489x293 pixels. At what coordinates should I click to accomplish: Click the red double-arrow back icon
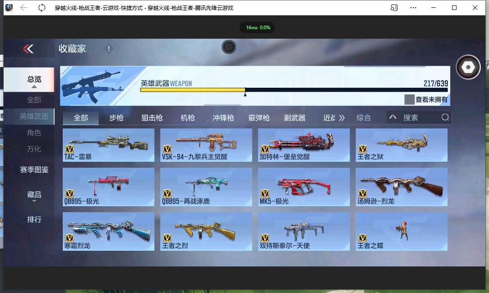point(28,49)
